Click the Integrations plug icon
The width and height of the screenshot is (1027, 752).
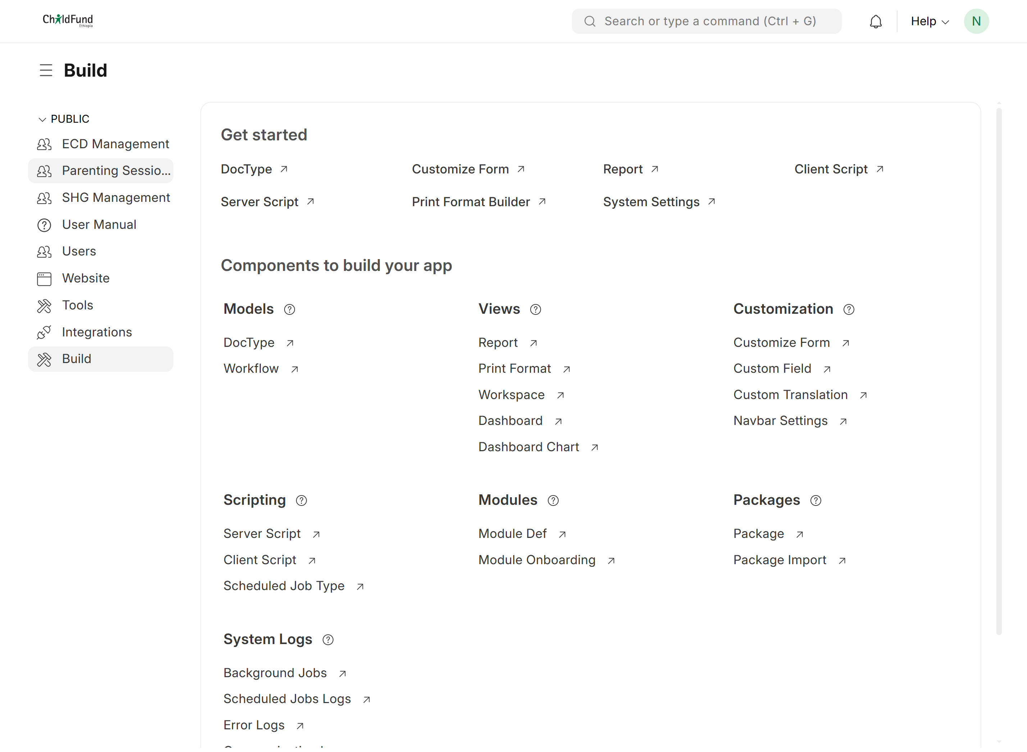pyautogui.click(x=44, y=332)
